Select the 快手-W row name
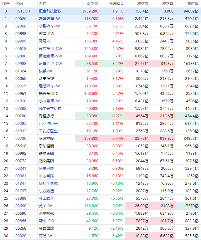 click(45, 71)
